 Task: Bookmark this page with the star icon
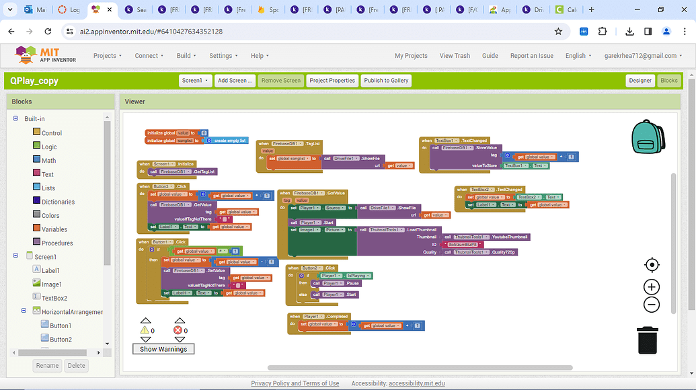coord(558,31)
